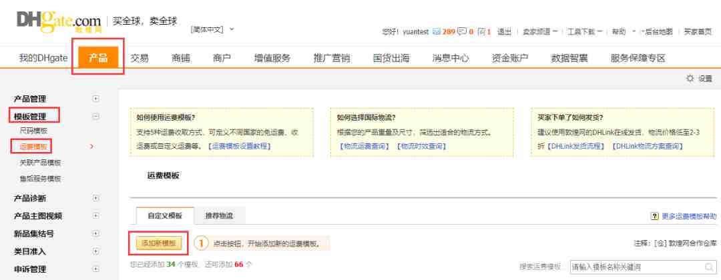Open the 运费模板设置教程 link
Image resolution: width=721 pixels, height=280 pixels.
tap(240, 146)
